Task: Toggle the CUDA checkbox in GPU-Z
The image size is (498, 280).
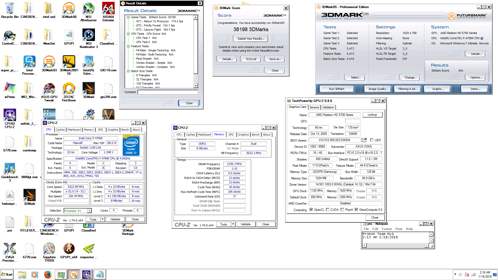Action: click(328, 210)
